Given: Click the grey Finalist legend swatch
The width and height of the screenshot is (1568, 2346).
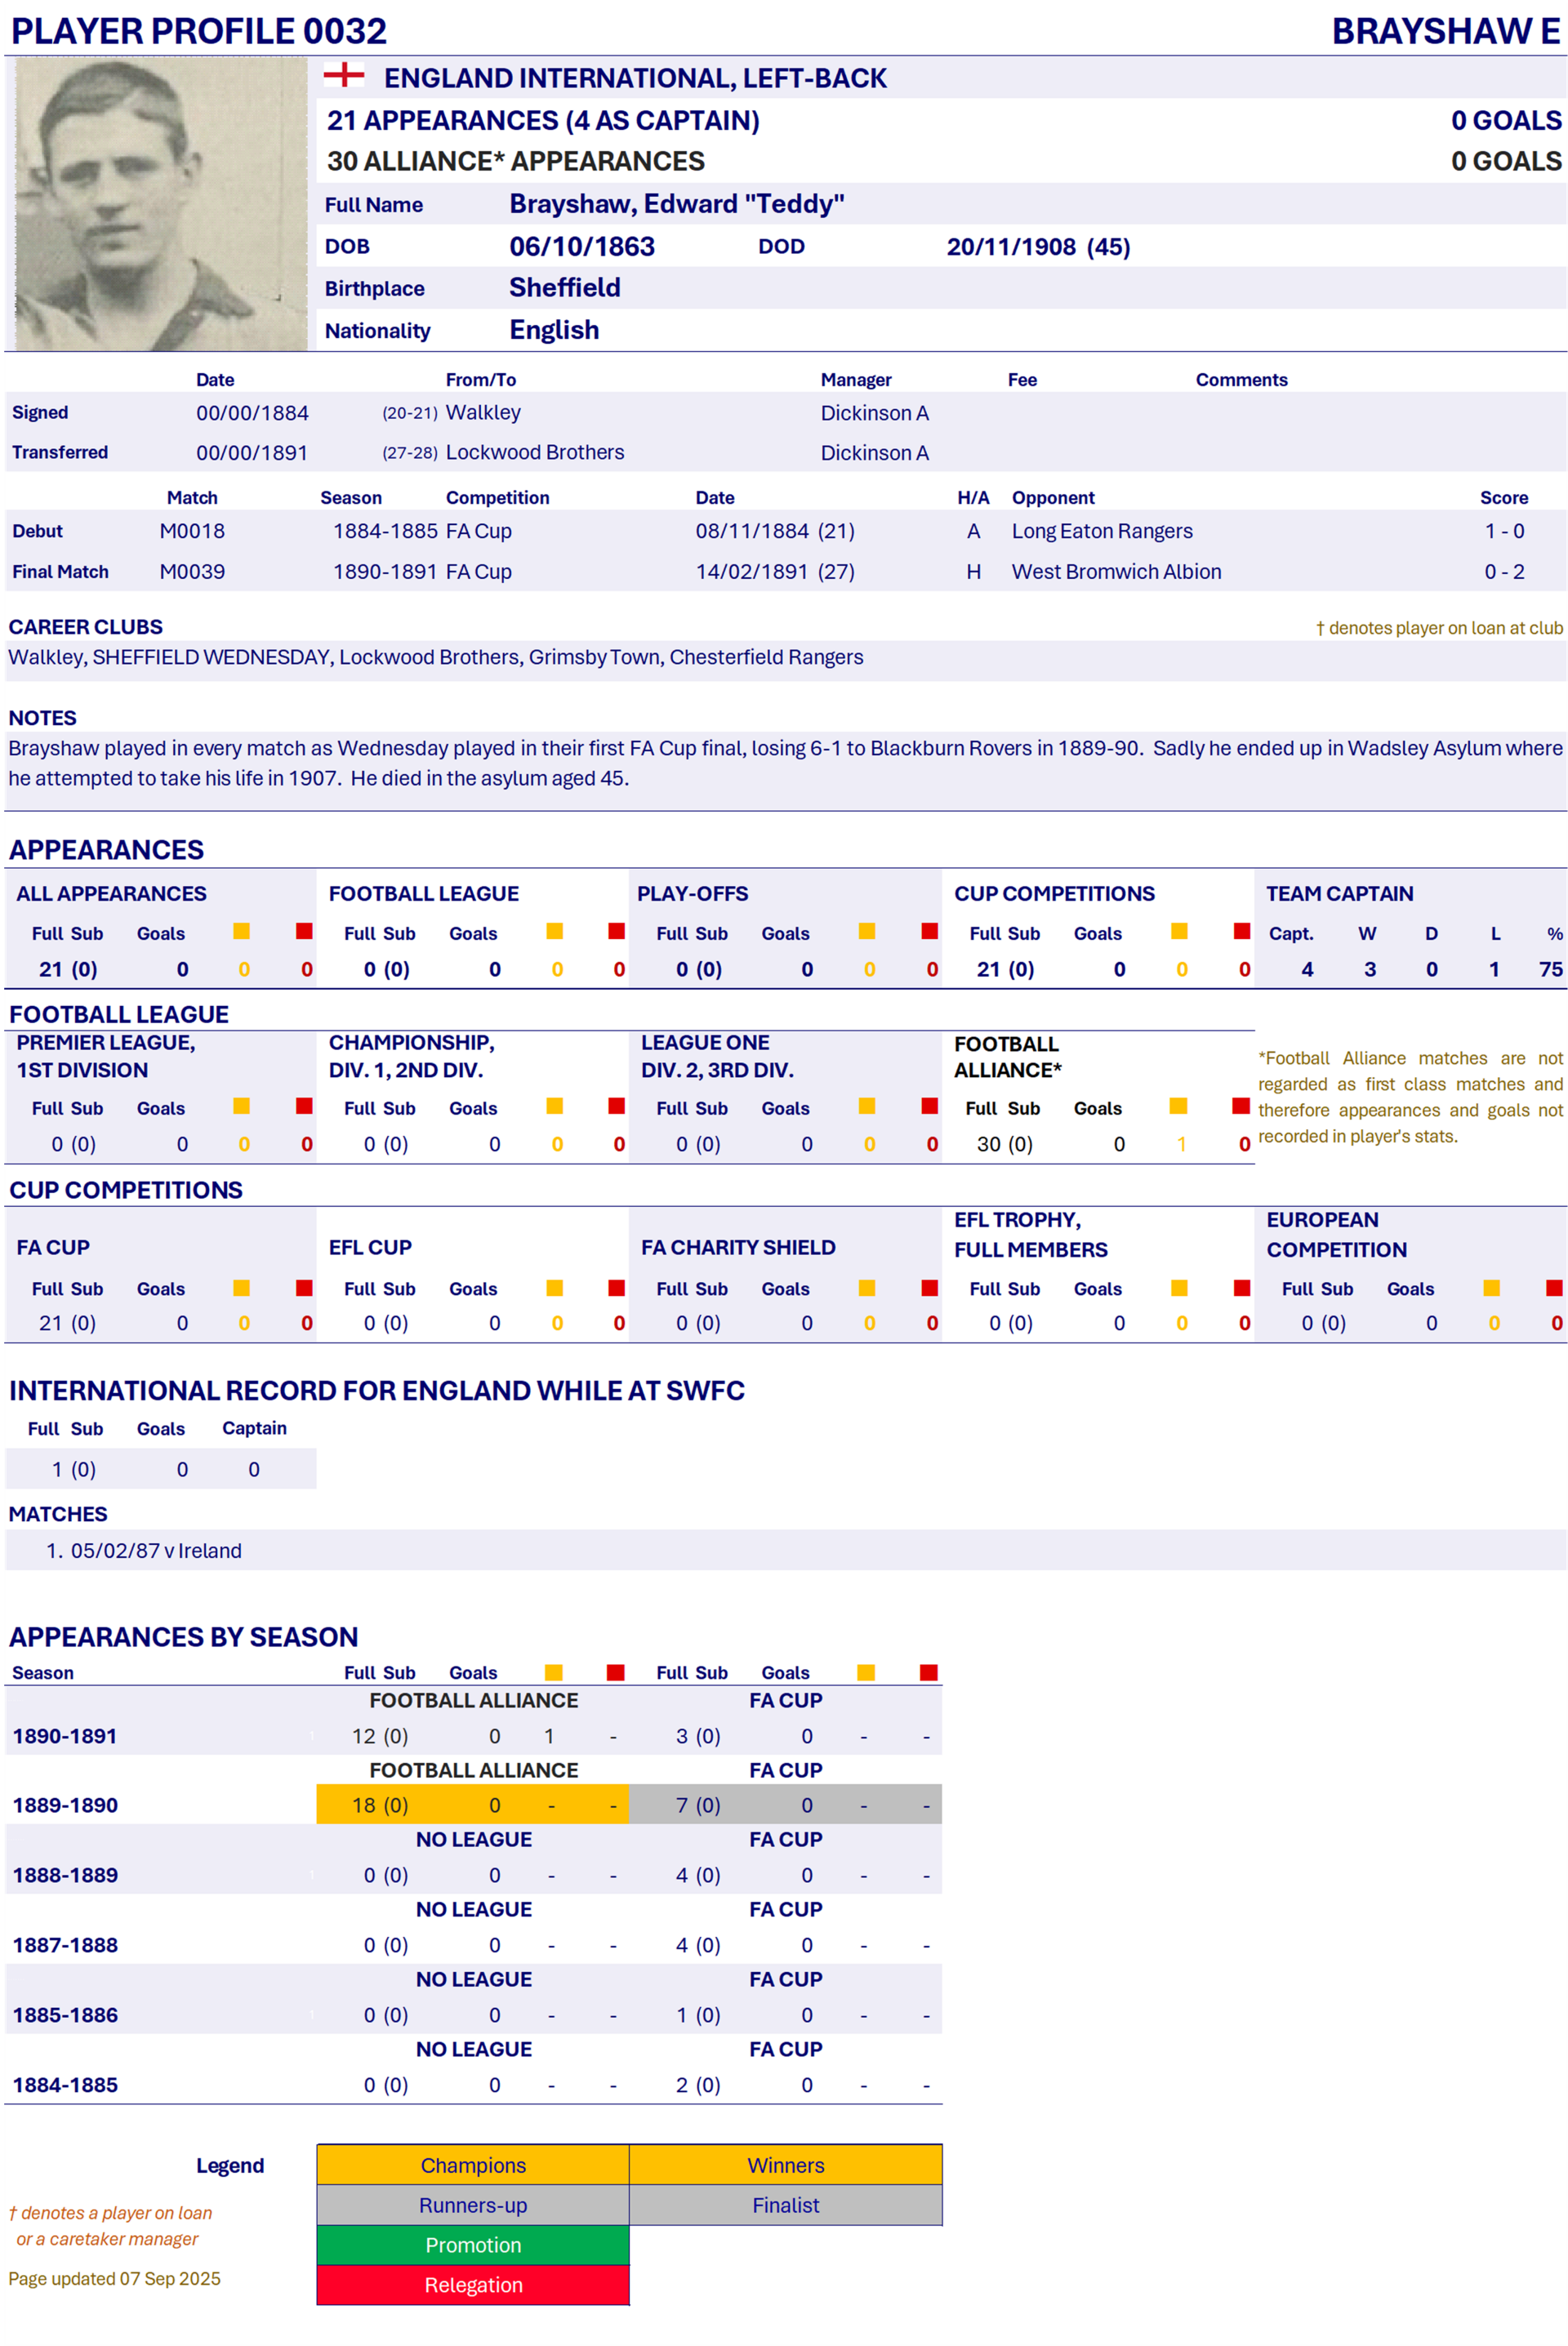Looking at the screenshot, I should pos(785,2205).
